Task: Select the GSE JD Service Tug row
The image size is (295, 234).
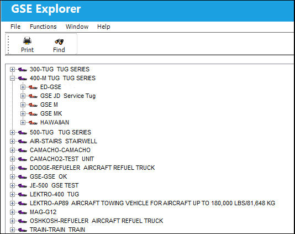Action: (68, 96)
